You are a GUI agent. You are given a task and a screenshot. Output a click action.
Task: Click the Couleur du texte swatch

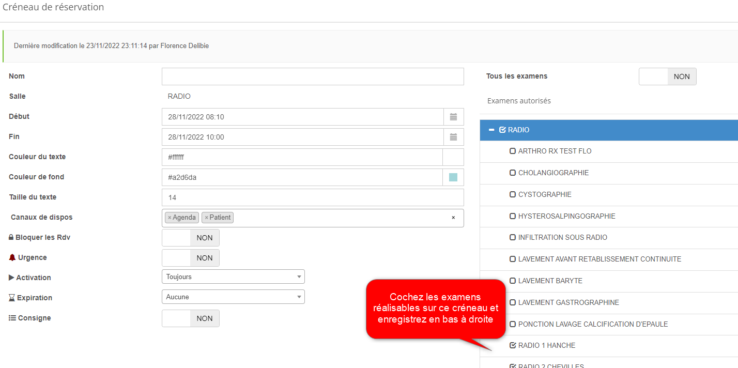pyautogui.click(x=453, y=157)
